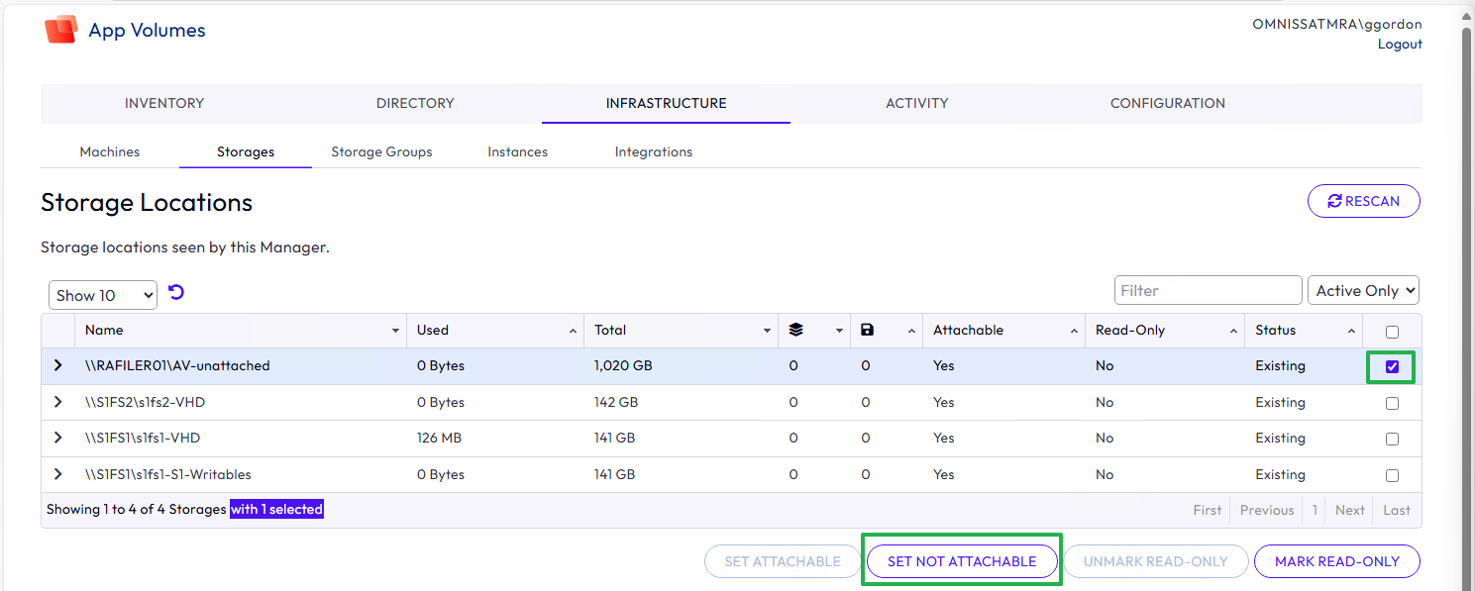The width and height of the screenshot is (1475, 591).
Task: Click the Storage Locations heading
Action: point(147,202)
